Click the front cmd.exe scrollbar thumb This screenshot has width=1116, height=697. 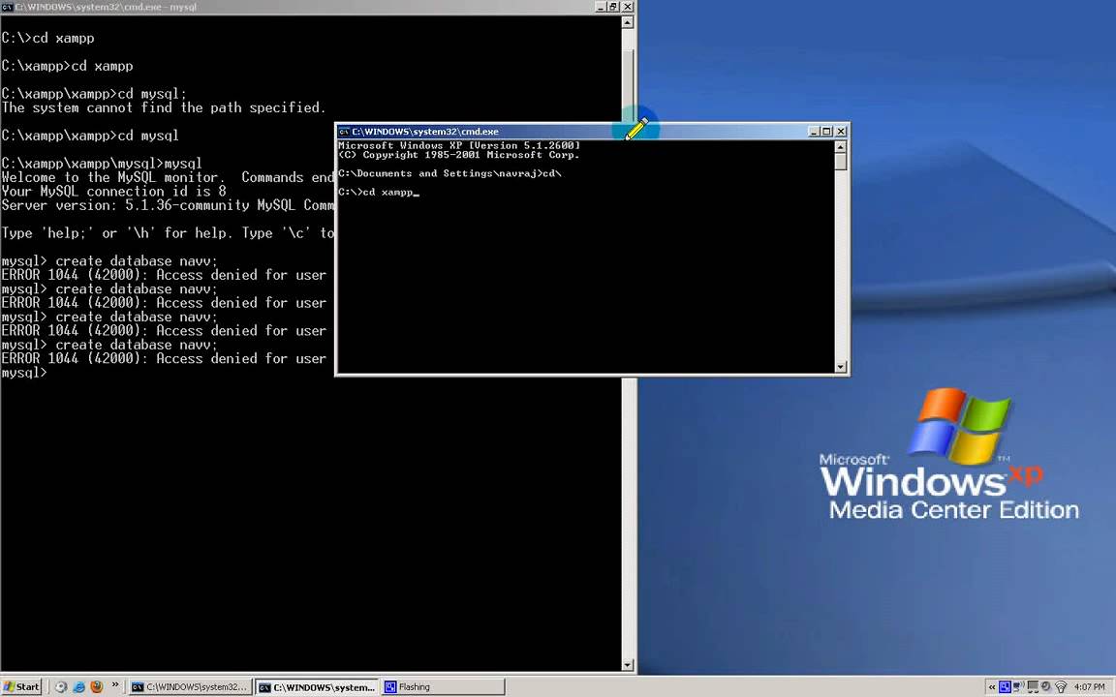click(841, 162)
